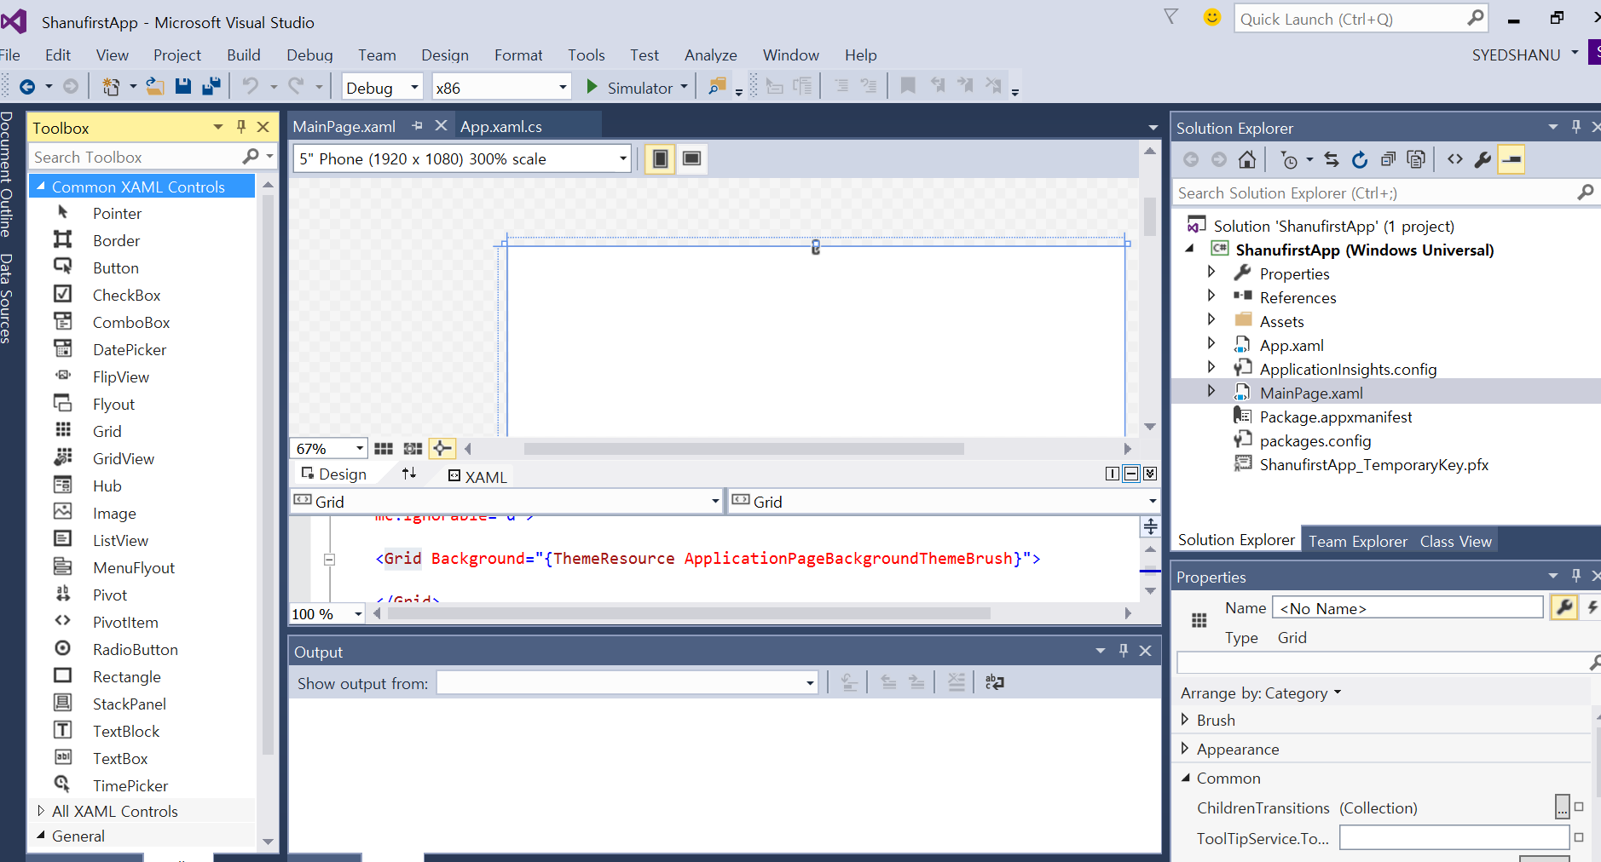Open the Build menu
This screenshot has width=1601, height=862.
244,55
